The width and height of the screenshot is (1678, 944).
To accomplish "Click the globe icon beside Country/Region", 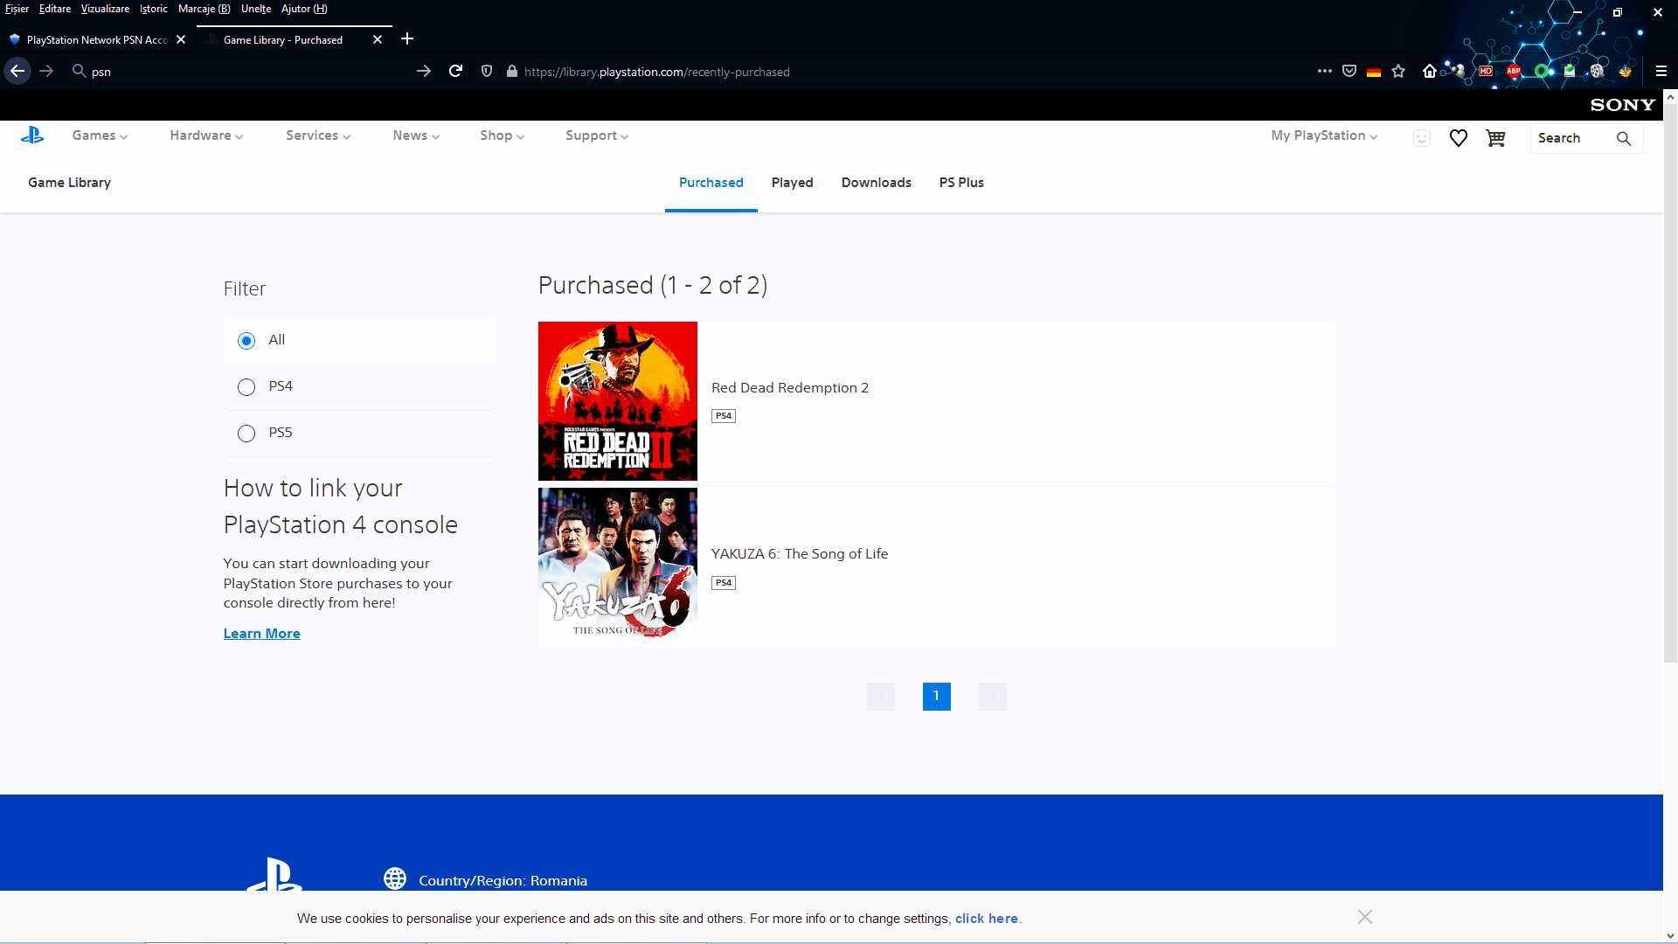I will (395, 878).
